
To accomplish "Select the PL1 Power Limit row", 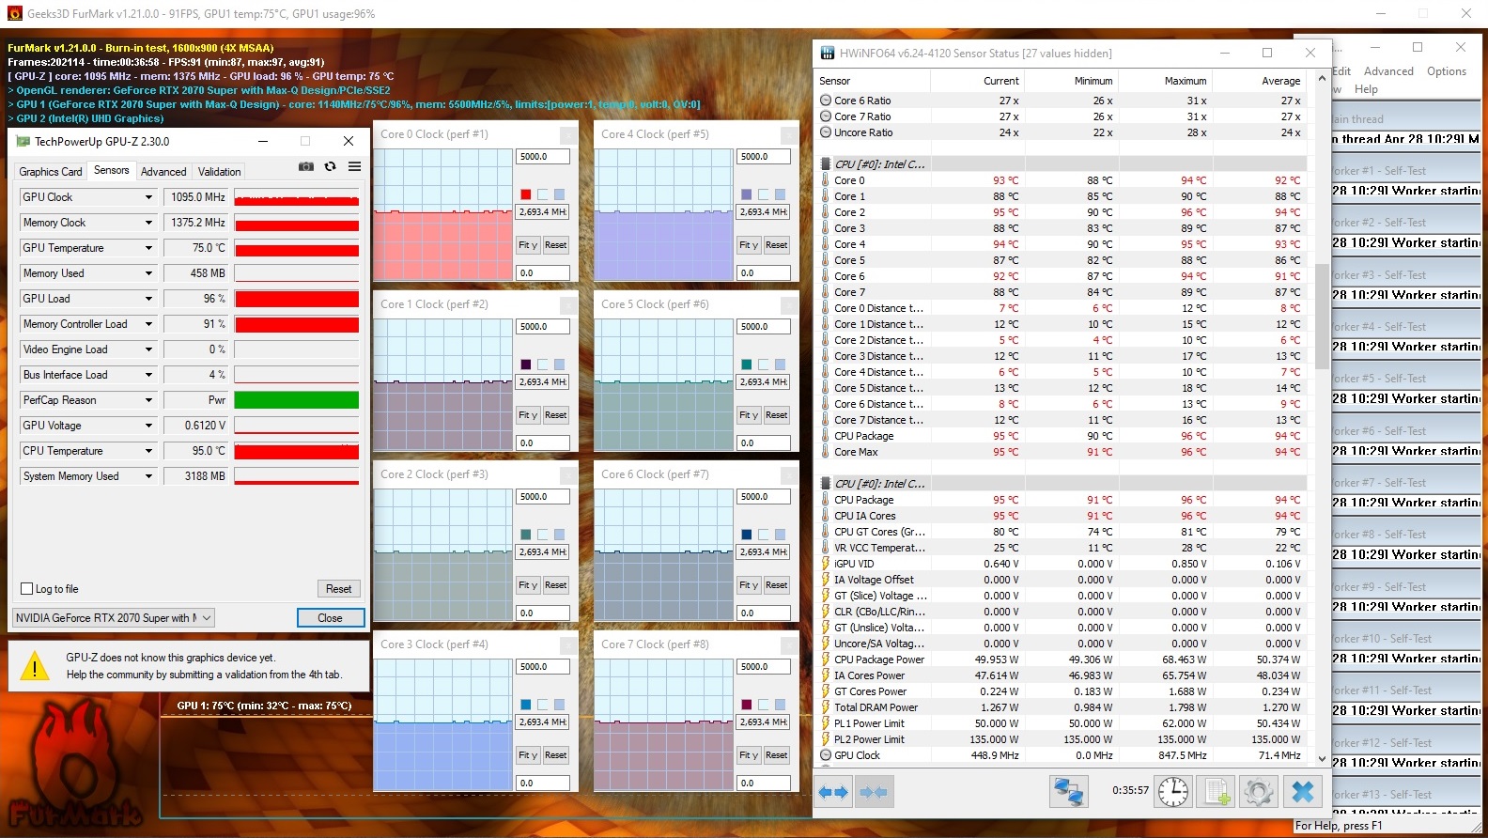I will coord(1062,723).
